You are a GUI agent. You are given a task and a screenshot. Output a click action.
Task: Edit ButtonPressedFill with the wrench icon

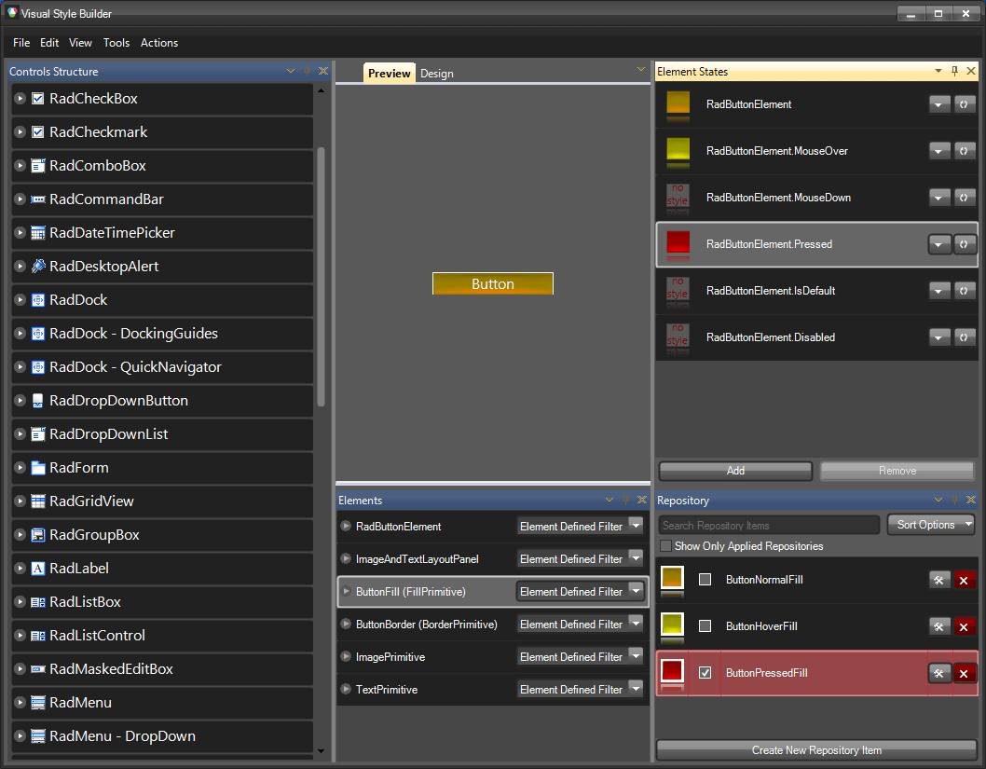[x=939, y=672]
